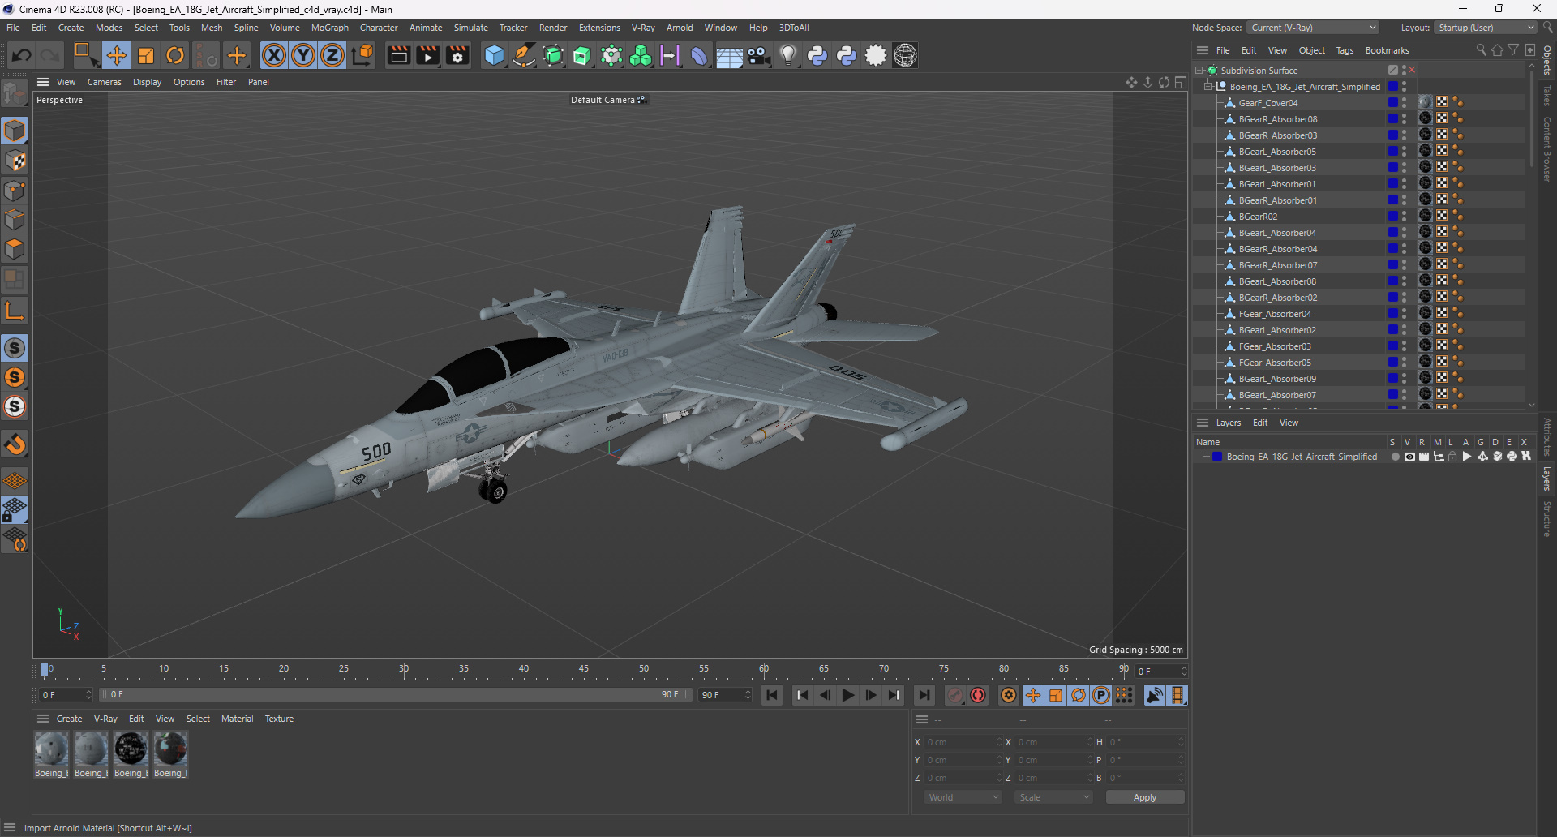Go to start of animation
1557x837 pixels.
coord(772,695)
